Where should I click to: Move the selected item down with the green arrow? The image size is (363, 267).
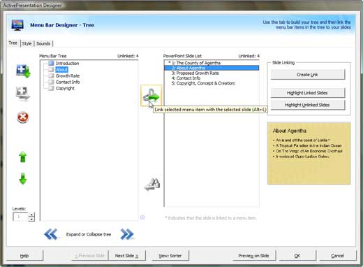[23, 178]
